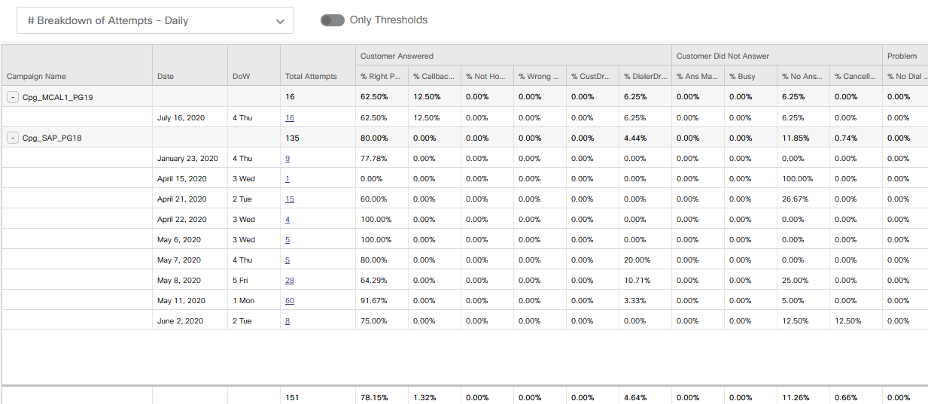Image resolution: width=928 pixels, height=404 pixels.
Task: Open the April 21, 2020 attempts link 15
Action: pos(290,199)
